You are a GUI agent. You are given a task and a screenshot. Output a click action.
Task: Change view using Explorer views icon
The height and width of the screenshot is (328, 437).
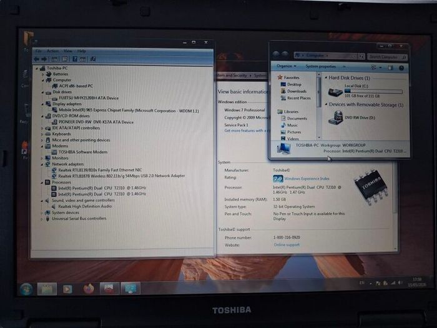tap(374, 67)
